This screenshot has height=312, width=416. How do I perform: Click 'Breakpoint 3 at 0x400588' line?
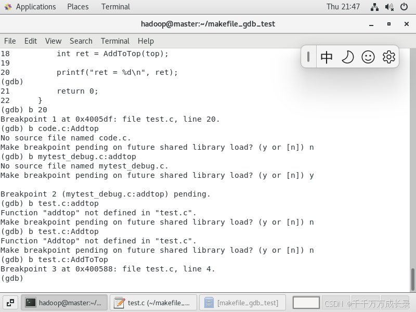point(108,269)
